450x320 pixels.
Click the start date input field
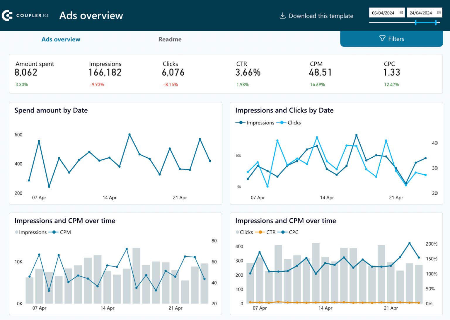coord(384,13)
